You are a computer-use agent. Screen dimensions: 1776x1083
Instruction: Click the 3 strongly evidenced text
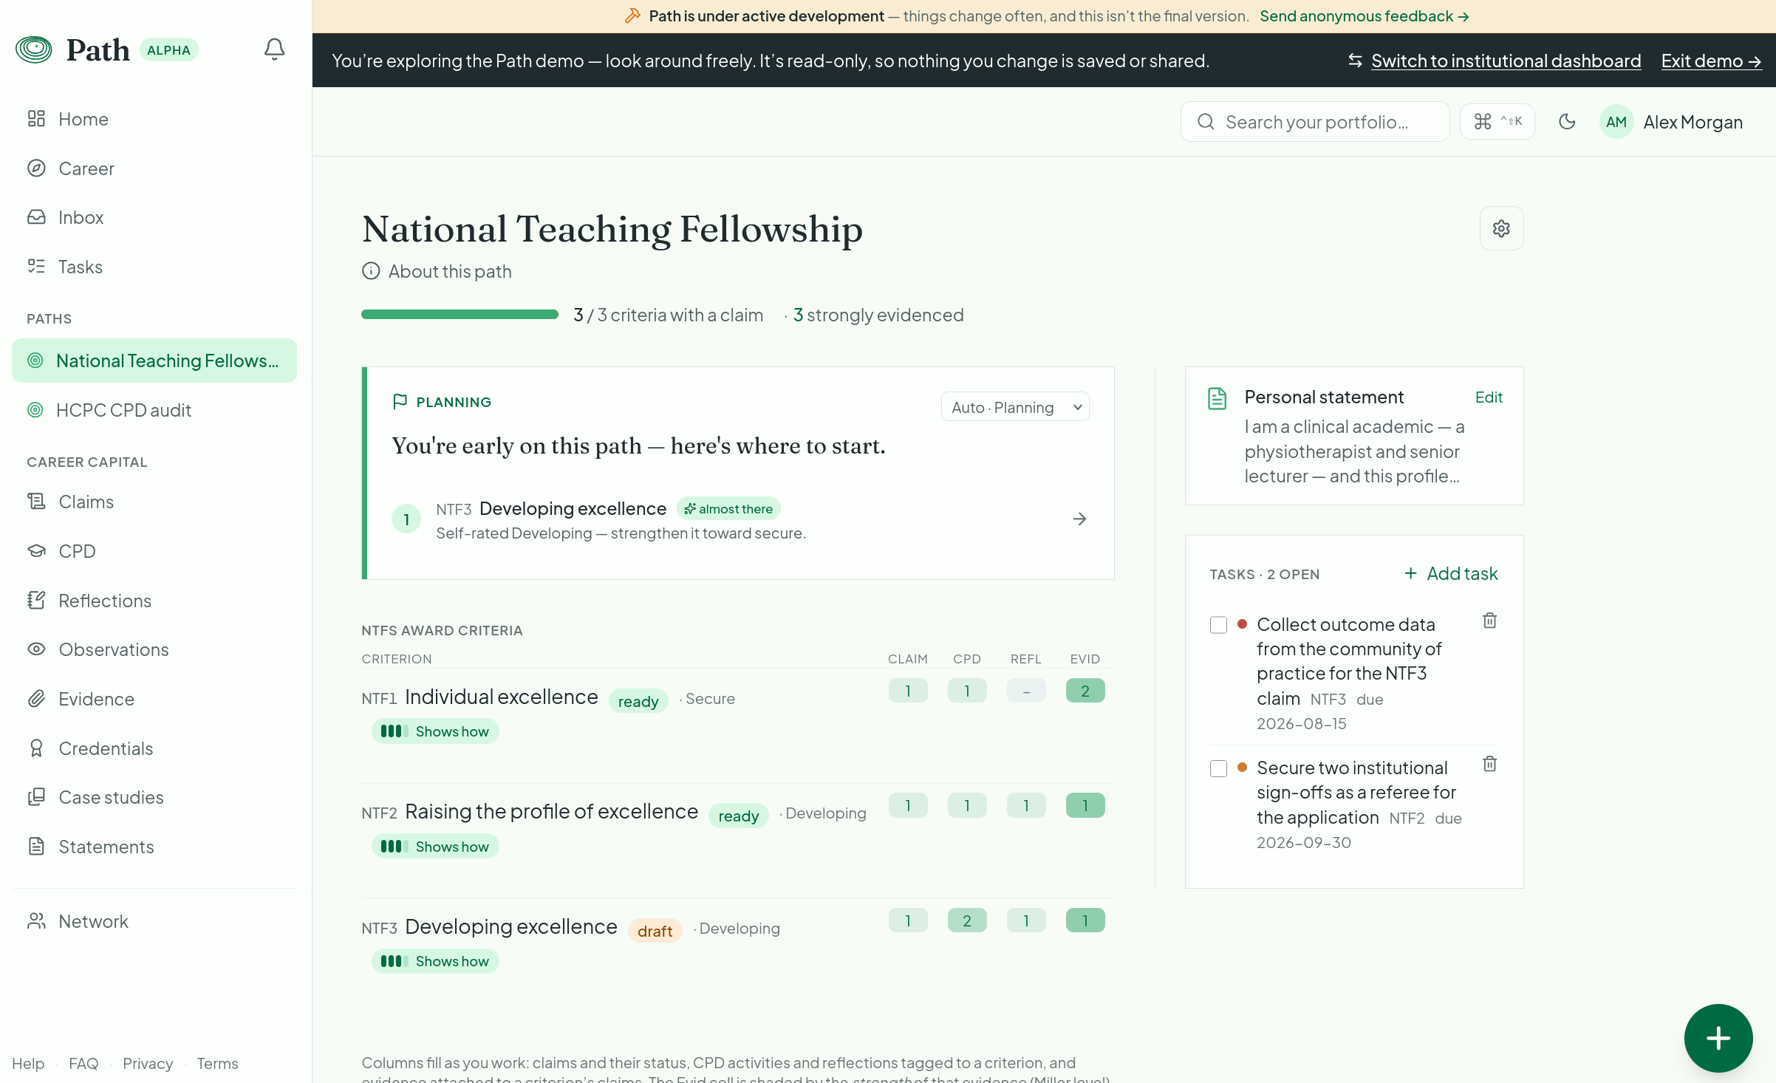point(878,315)
